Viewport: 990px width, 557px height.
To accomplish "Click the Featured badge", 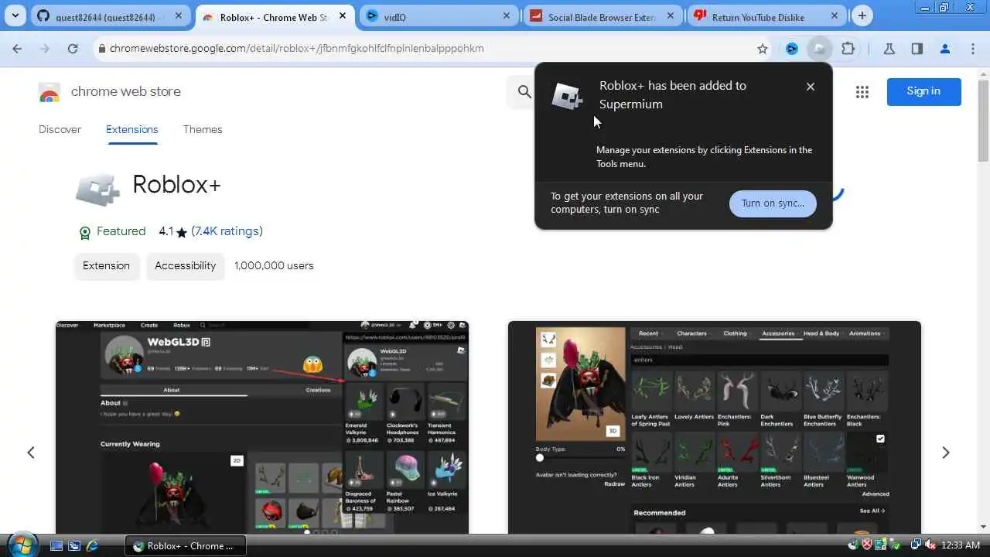I will [x=112, y=231].
